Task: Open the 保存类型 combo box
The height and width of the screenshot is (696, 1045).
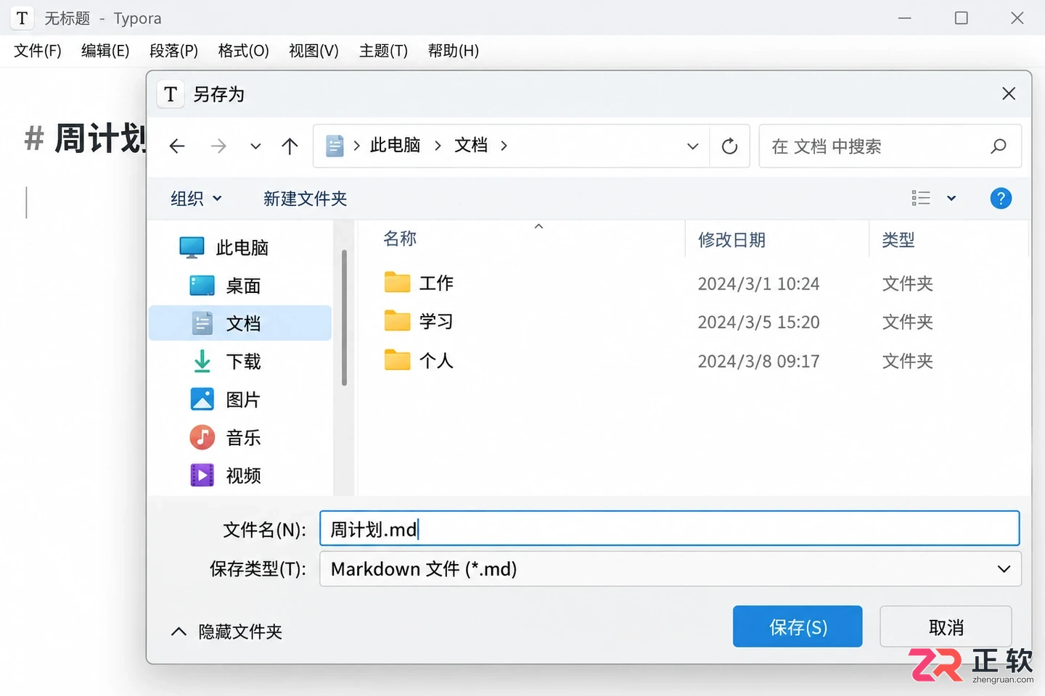Action: point(670,569)
